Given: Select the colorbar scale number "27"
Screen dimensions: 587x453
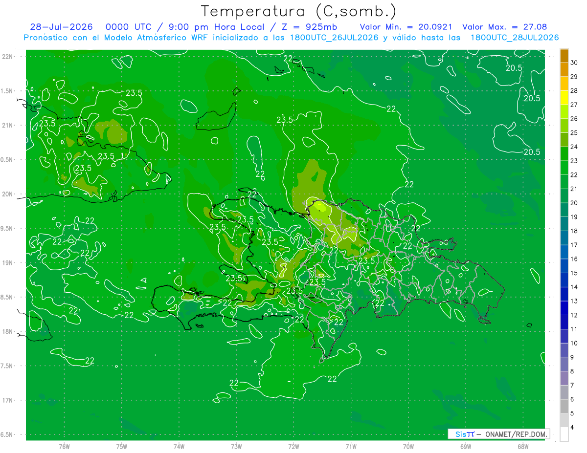Looking at the screenshot, I should click(574, 105).
